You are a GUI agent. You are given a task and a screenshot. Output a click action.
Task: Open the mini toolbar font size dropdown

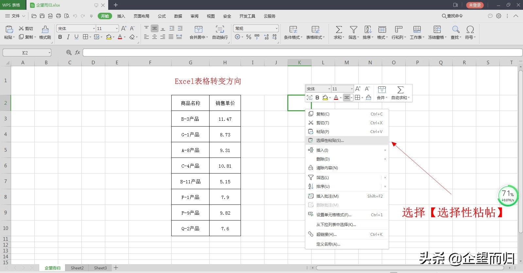(352, 89)
